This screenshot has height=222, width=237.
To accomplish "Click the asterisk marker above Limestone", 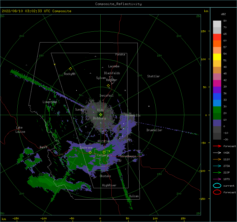I will [50, 100].
